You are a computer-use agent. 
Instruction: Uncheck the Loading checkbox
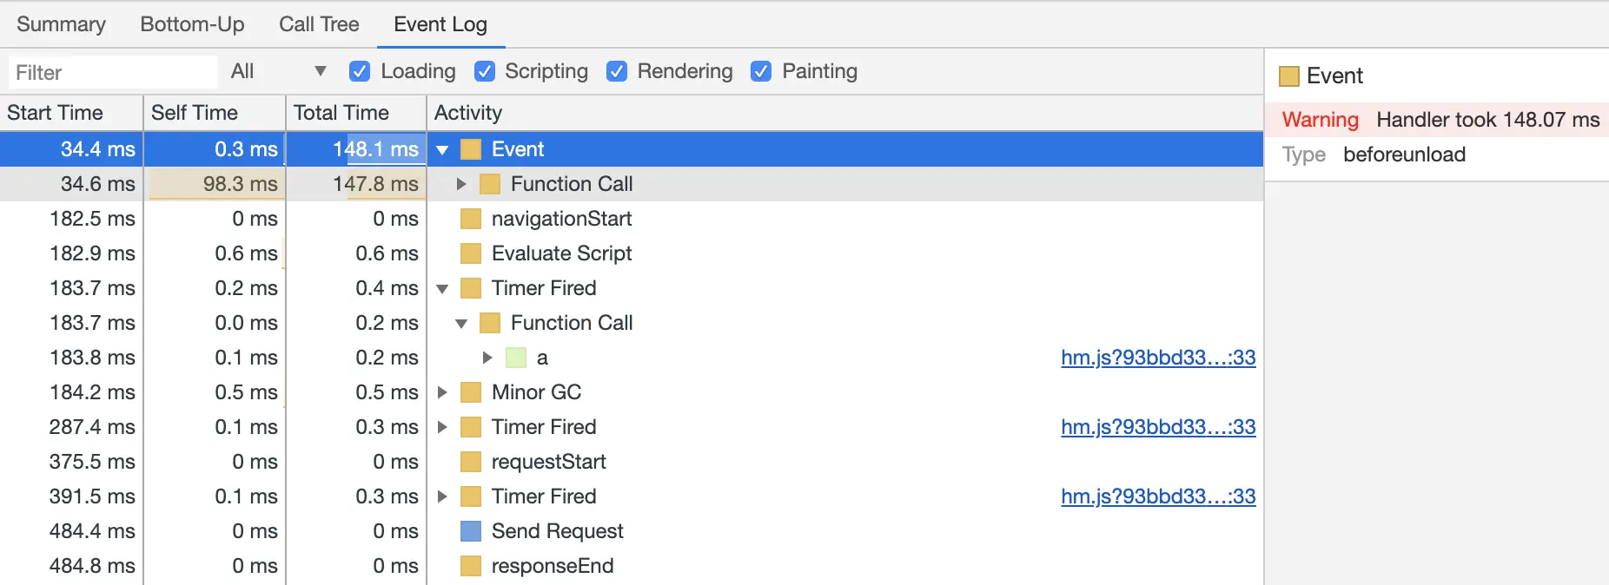(x=359, y=71)
